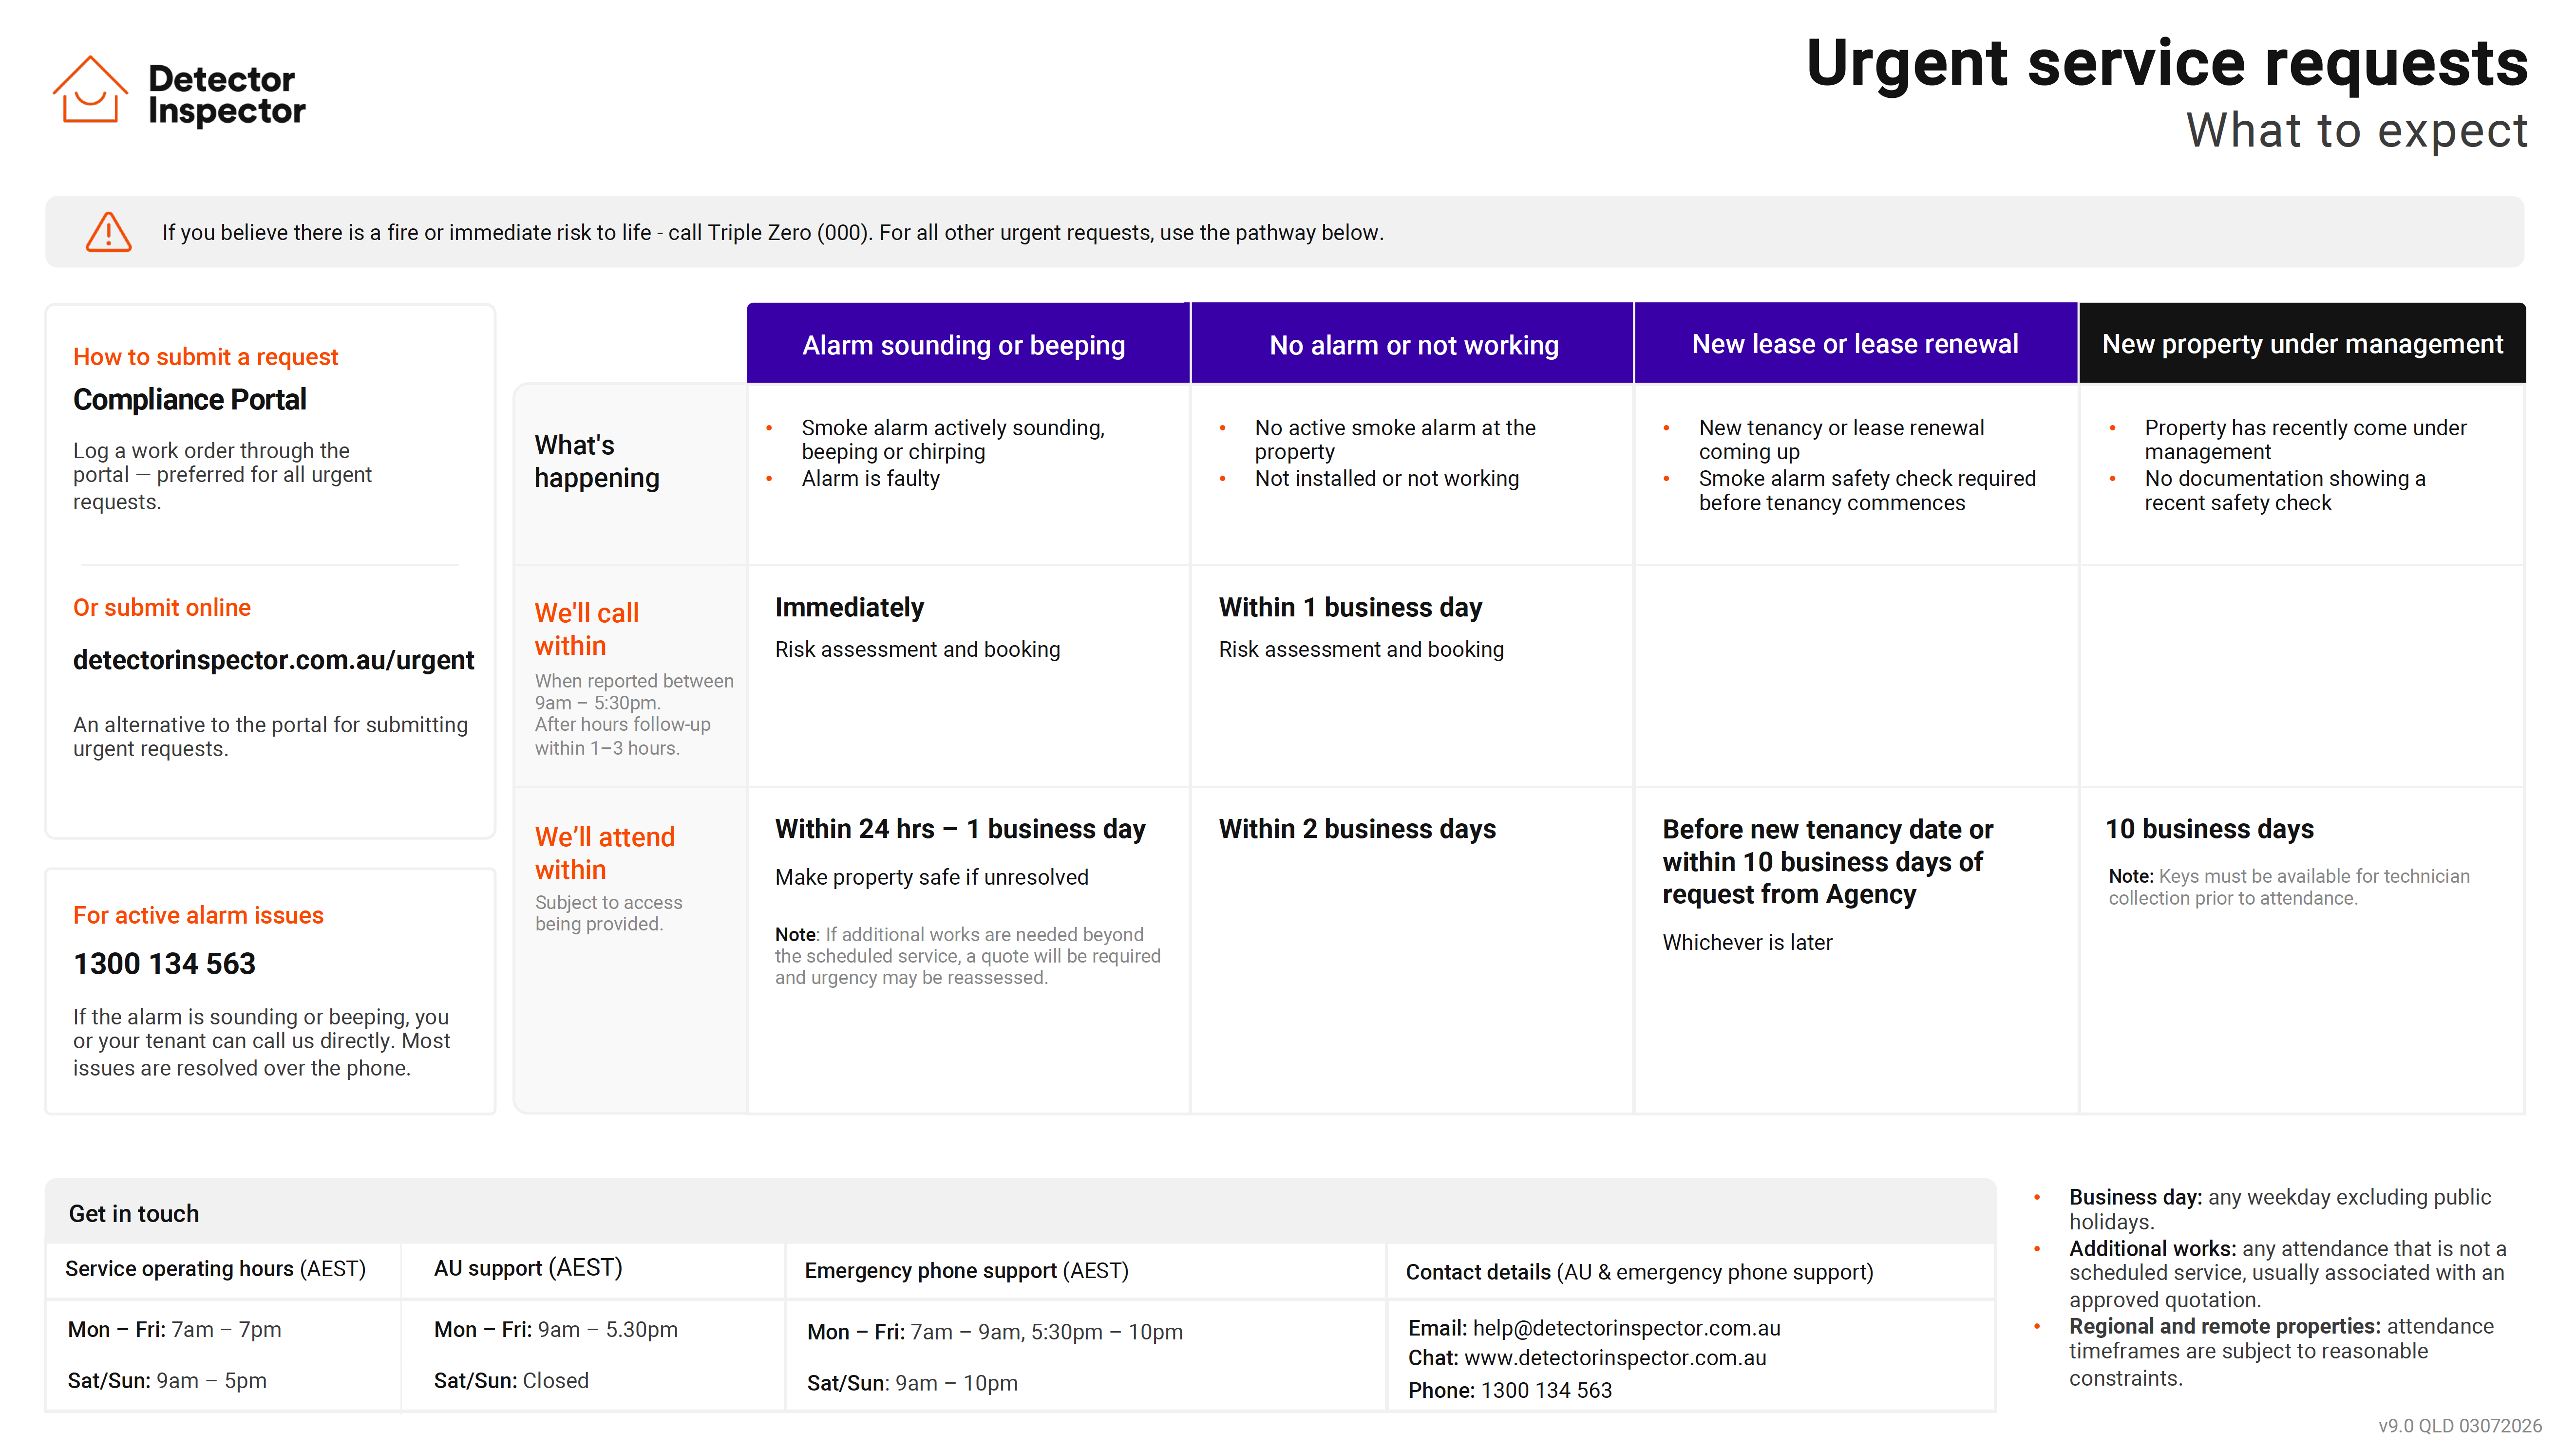Click the Regional and remote properties note
Image resolution: width=2576 pixels, height=1448 pixels.
2281,1352
